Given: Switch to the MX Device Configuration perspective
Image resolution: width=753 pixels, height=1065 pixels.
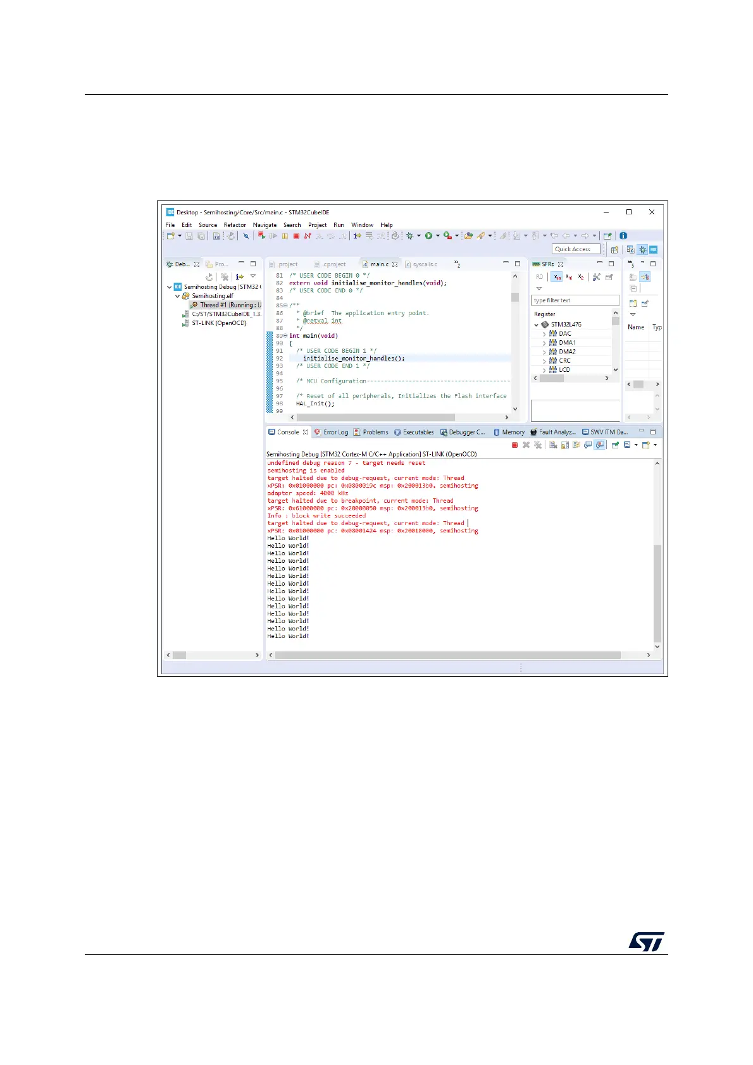Looking at the screenshot, I should coord(654,249).
